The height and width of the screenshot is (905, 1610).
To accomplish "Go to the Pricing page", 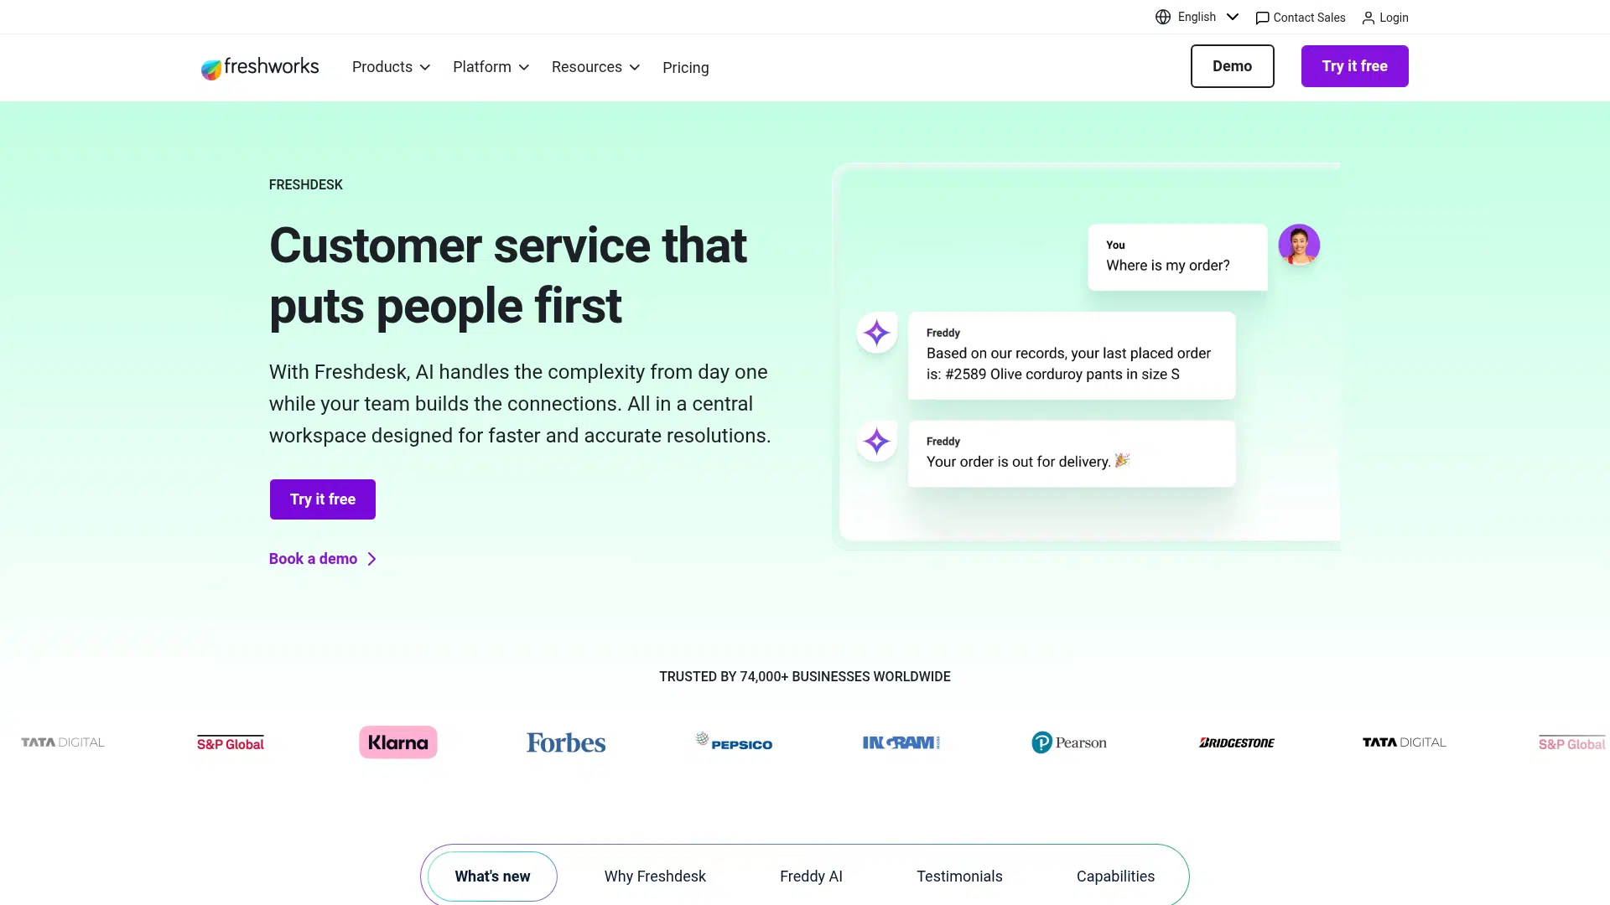I will point(685,68).
